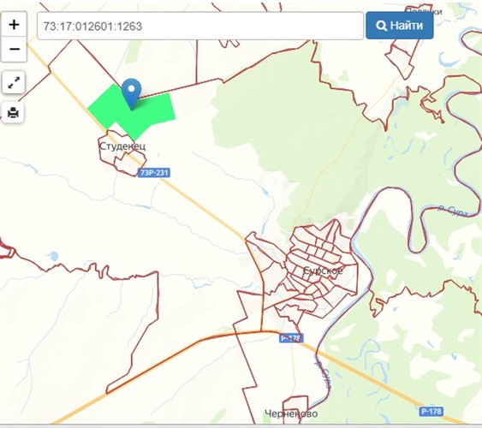Click the Черненово village label
482x428 pixels.
coord(291,413)
